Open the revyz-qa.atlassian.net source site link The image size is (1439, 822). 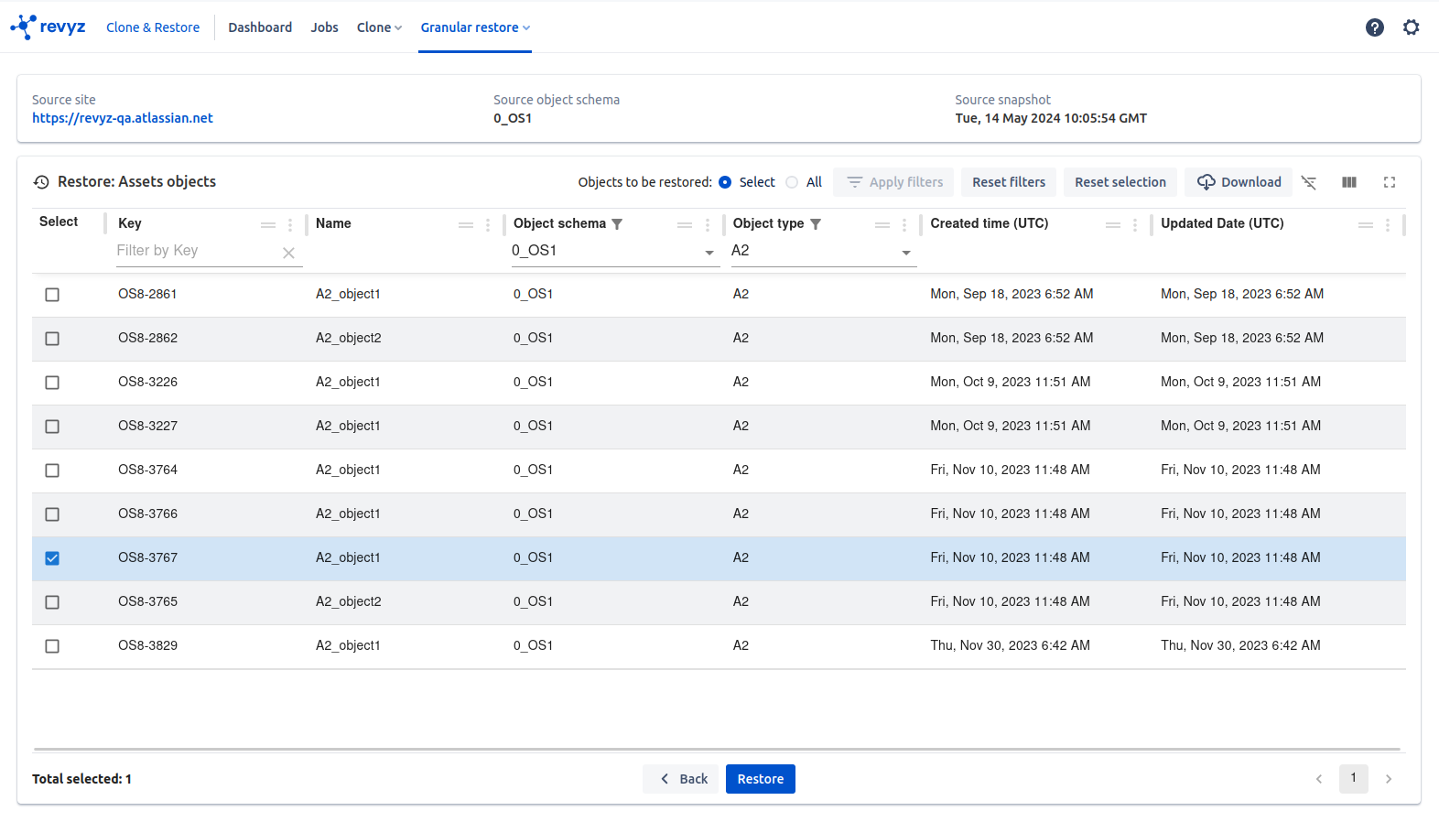(123, 118)
